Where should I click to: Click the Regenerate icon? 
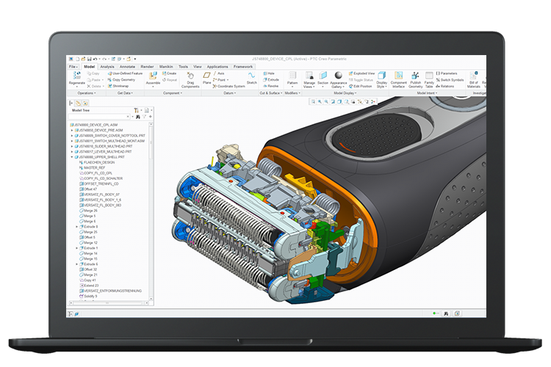pyautogui.click(x=77, y=76)
